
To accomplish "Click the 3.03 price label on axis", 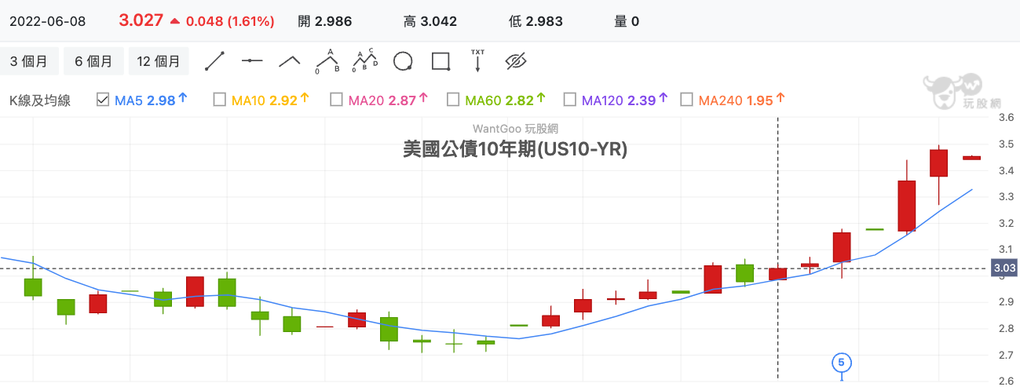I will (x=1005, y=268).
